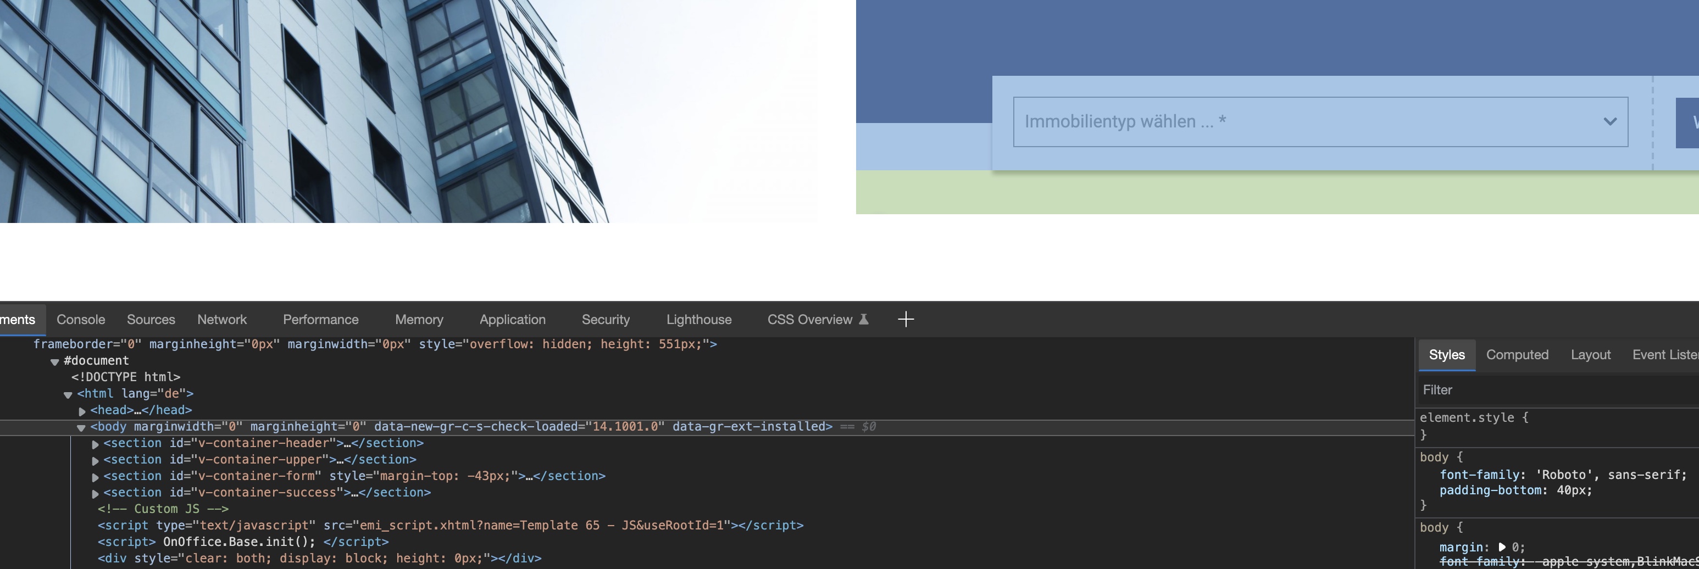Select the Custom JS comment line
Screen dimensions: 1699x569
click(x=163, y=509)
